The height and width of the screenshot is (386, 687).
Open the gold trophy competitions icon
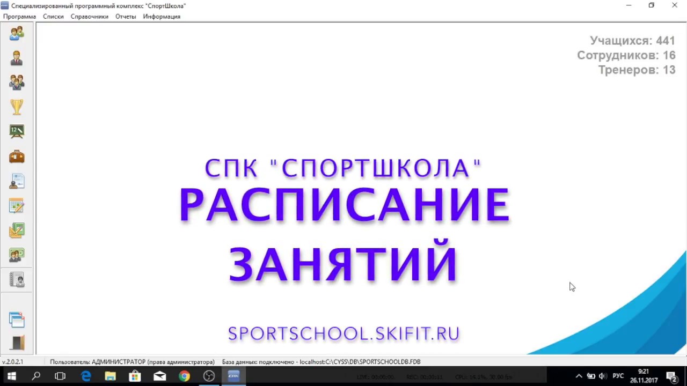pos(17,107)
